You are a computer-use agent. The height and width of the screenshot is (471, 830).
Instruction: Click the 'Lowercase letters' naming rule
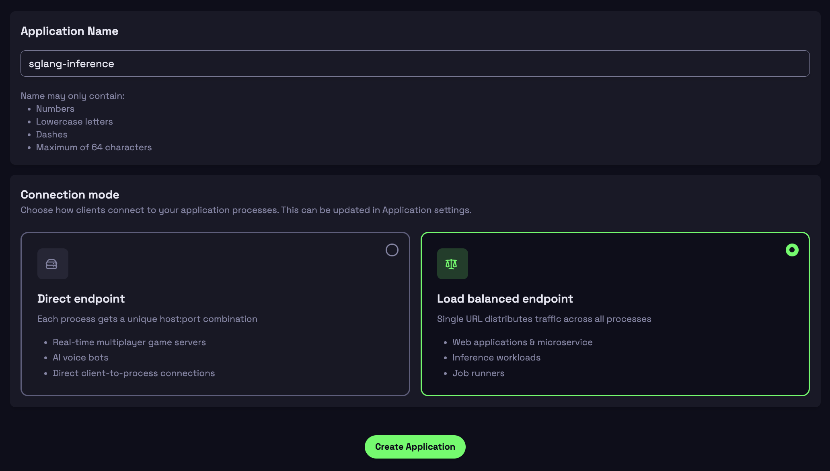[74, 121]
